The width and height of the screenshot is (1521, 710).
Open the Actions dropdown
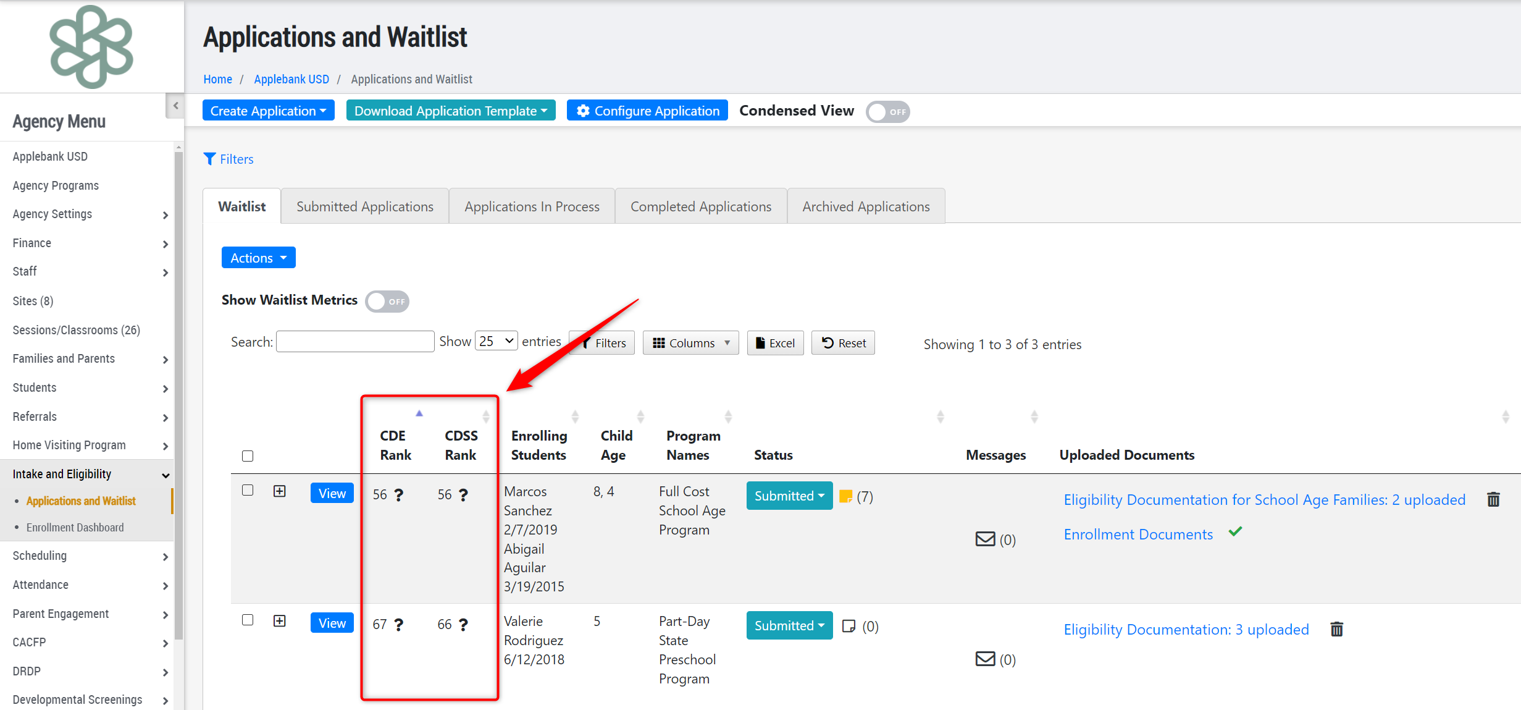tap(258, 258)
